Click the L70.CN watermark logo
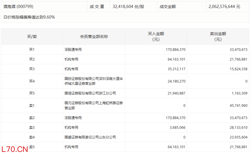 15,149
